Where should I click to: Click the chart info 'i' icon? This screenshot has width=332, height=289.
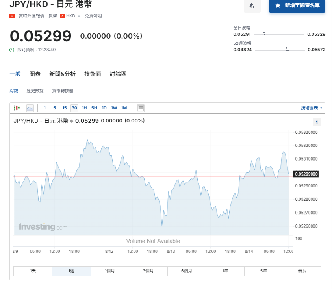317,122
